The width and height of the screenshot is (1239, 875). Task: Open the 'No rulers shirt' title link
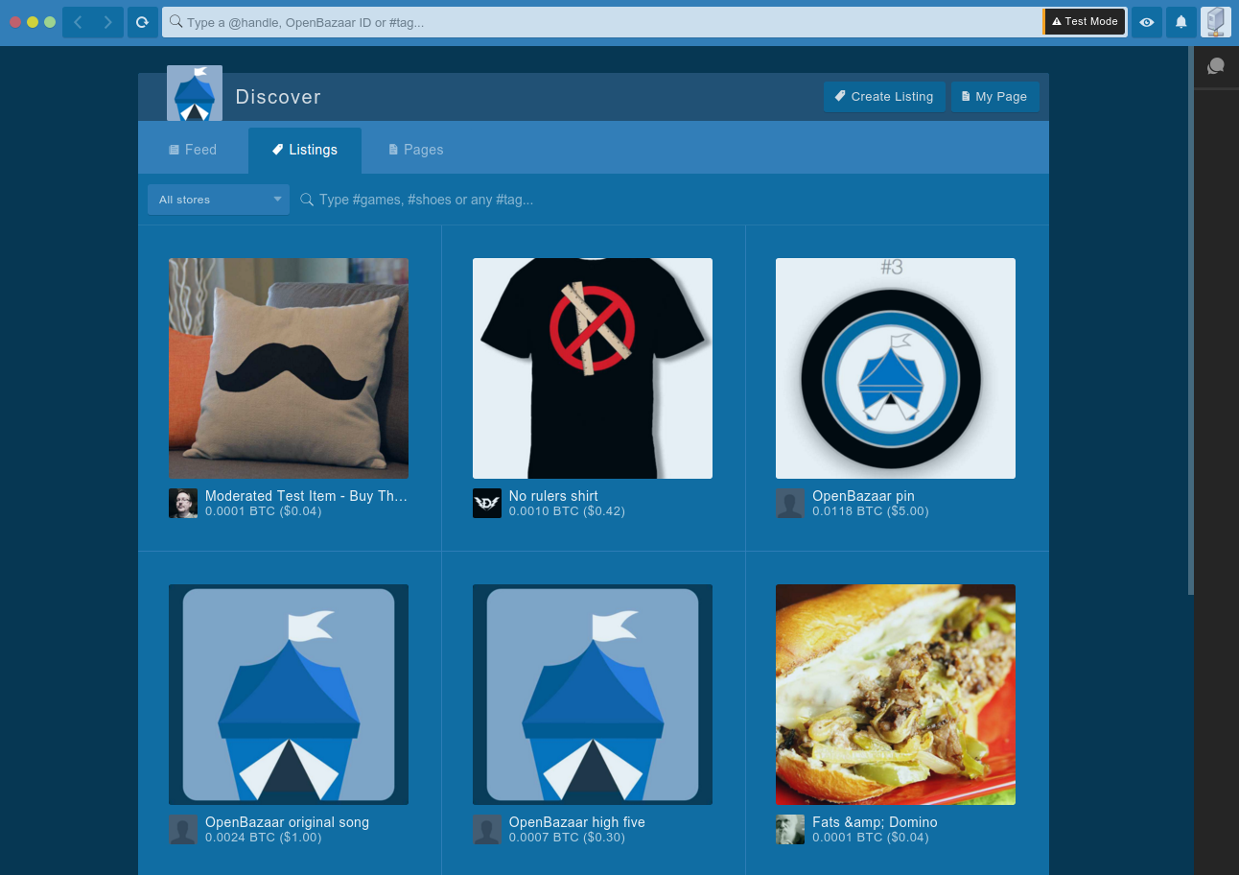pos(553,496)
